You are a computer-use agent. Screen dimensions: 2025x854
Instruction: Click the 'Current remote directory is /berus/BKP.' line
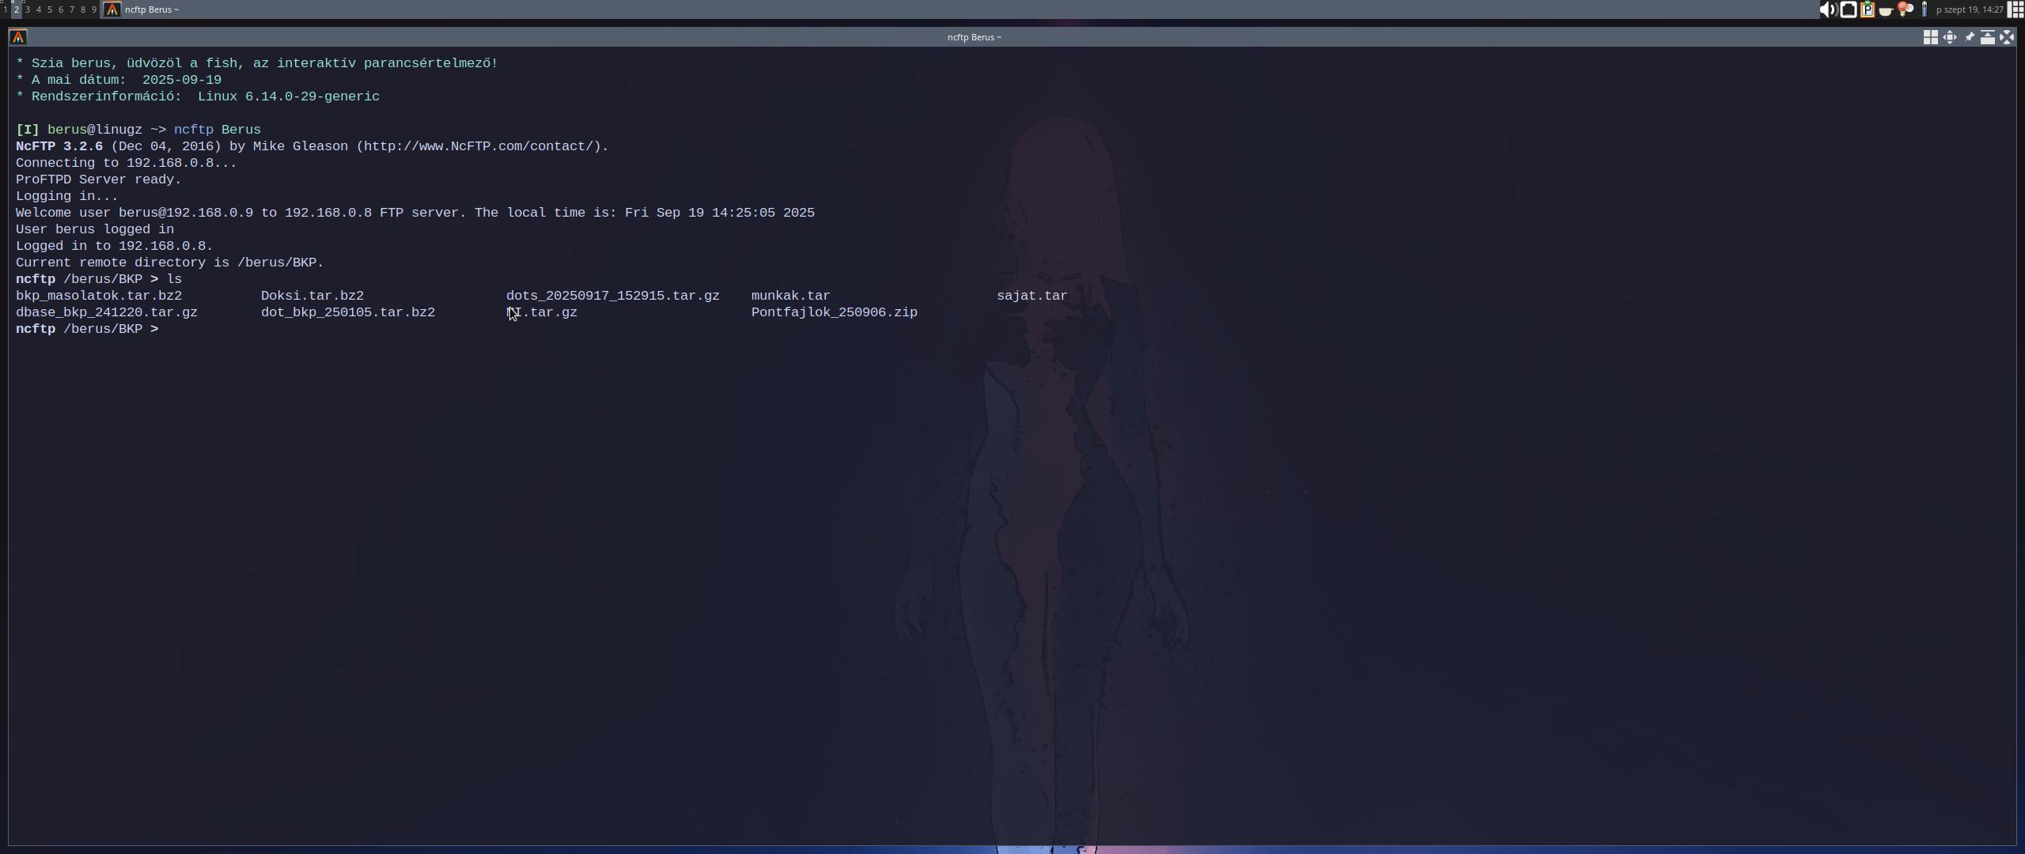[x=170, y=263]
